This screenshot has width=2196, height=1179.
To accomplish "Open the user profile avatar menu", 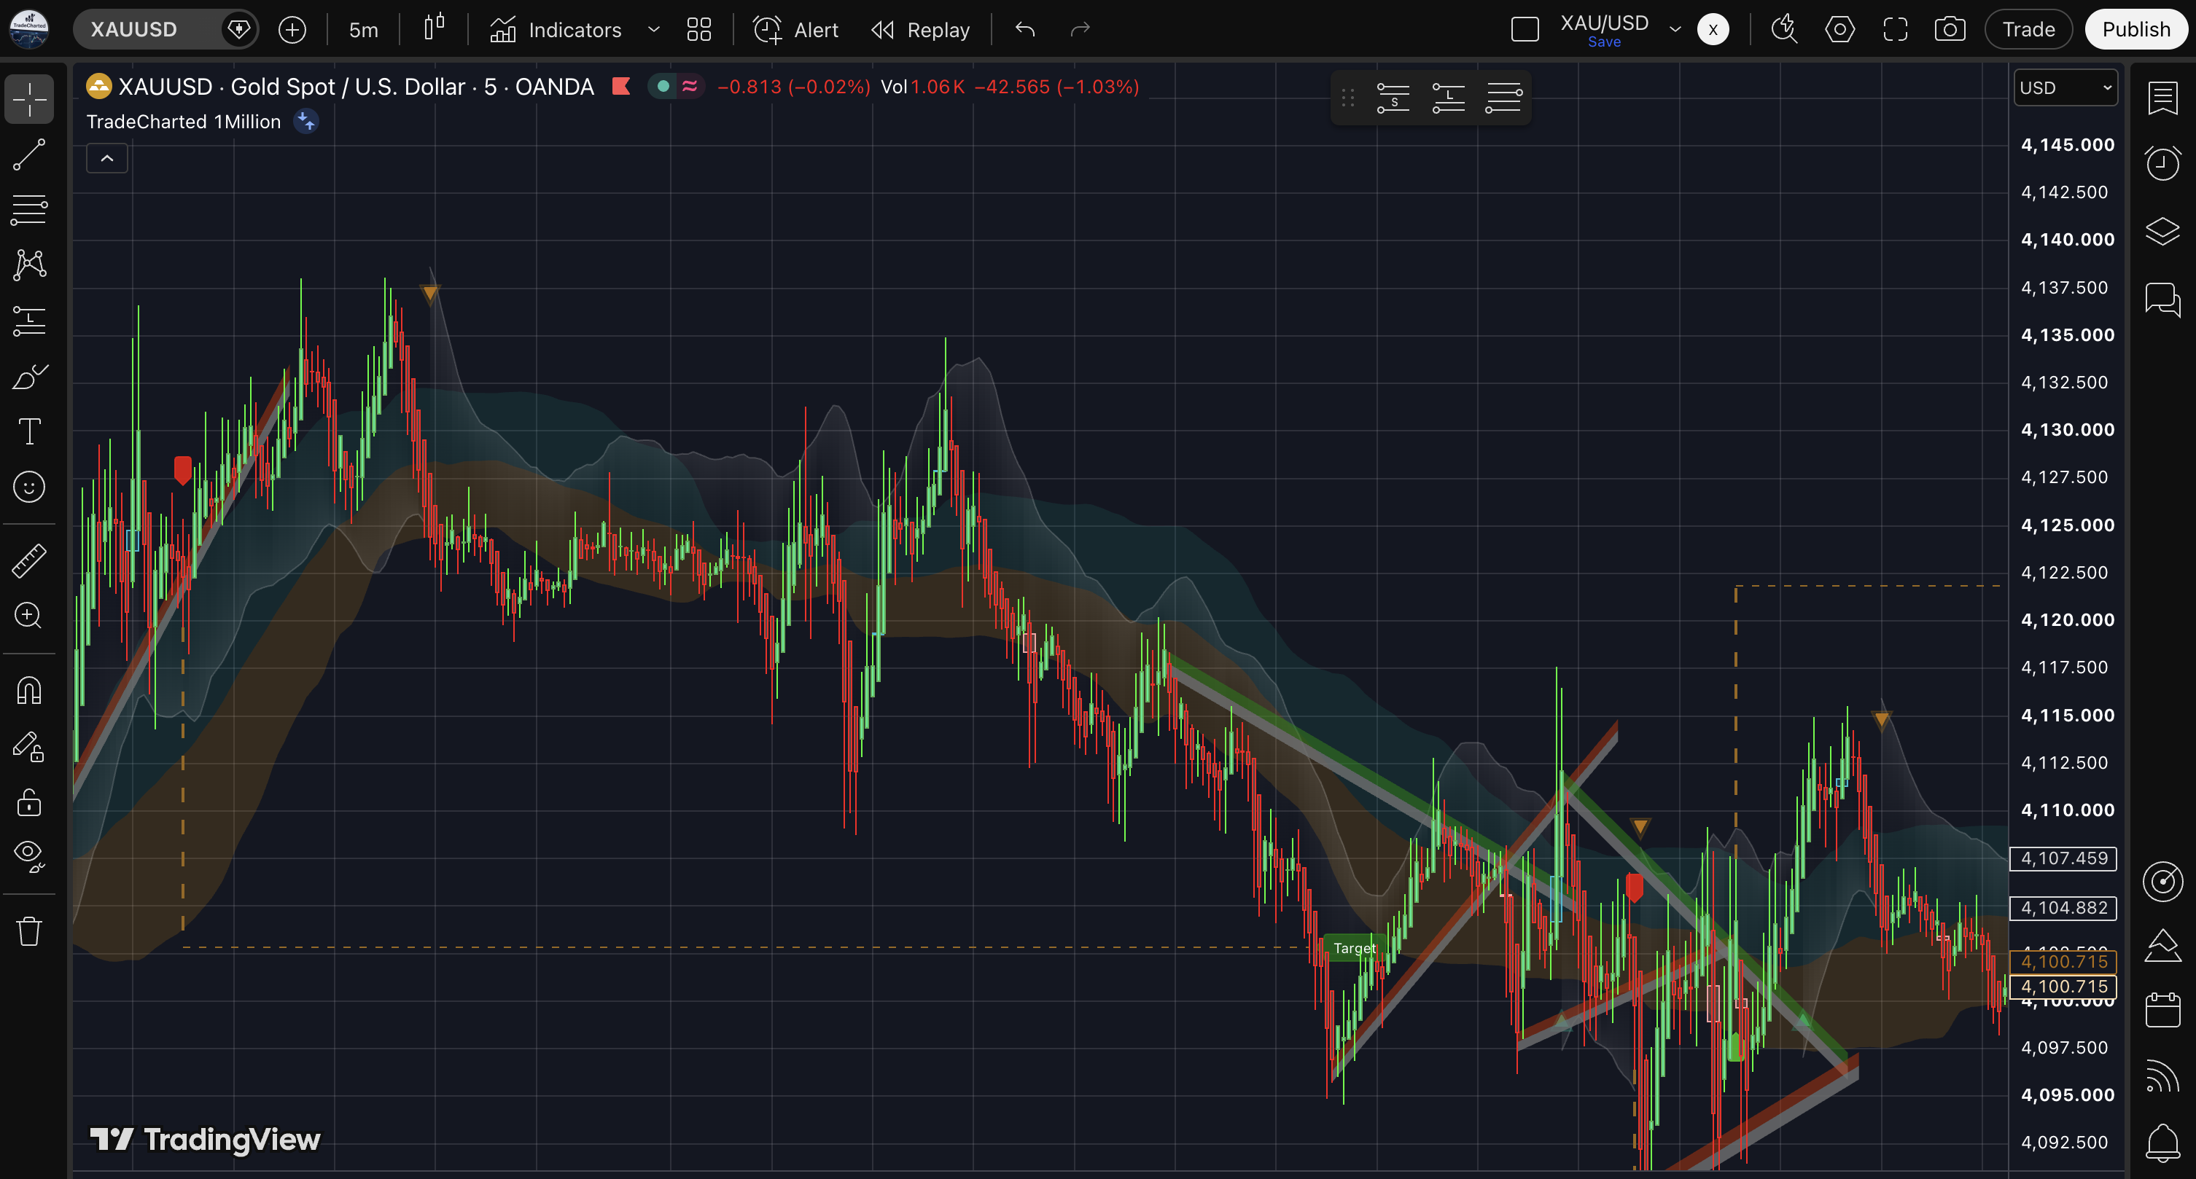I will (29, 29).
